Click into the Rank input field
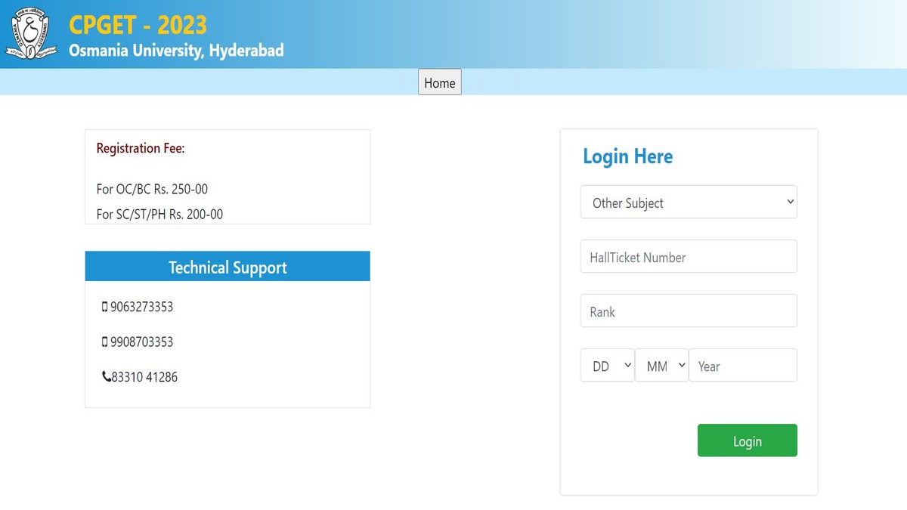The height and width of the screenshot is (510, 907). (689, 311)
